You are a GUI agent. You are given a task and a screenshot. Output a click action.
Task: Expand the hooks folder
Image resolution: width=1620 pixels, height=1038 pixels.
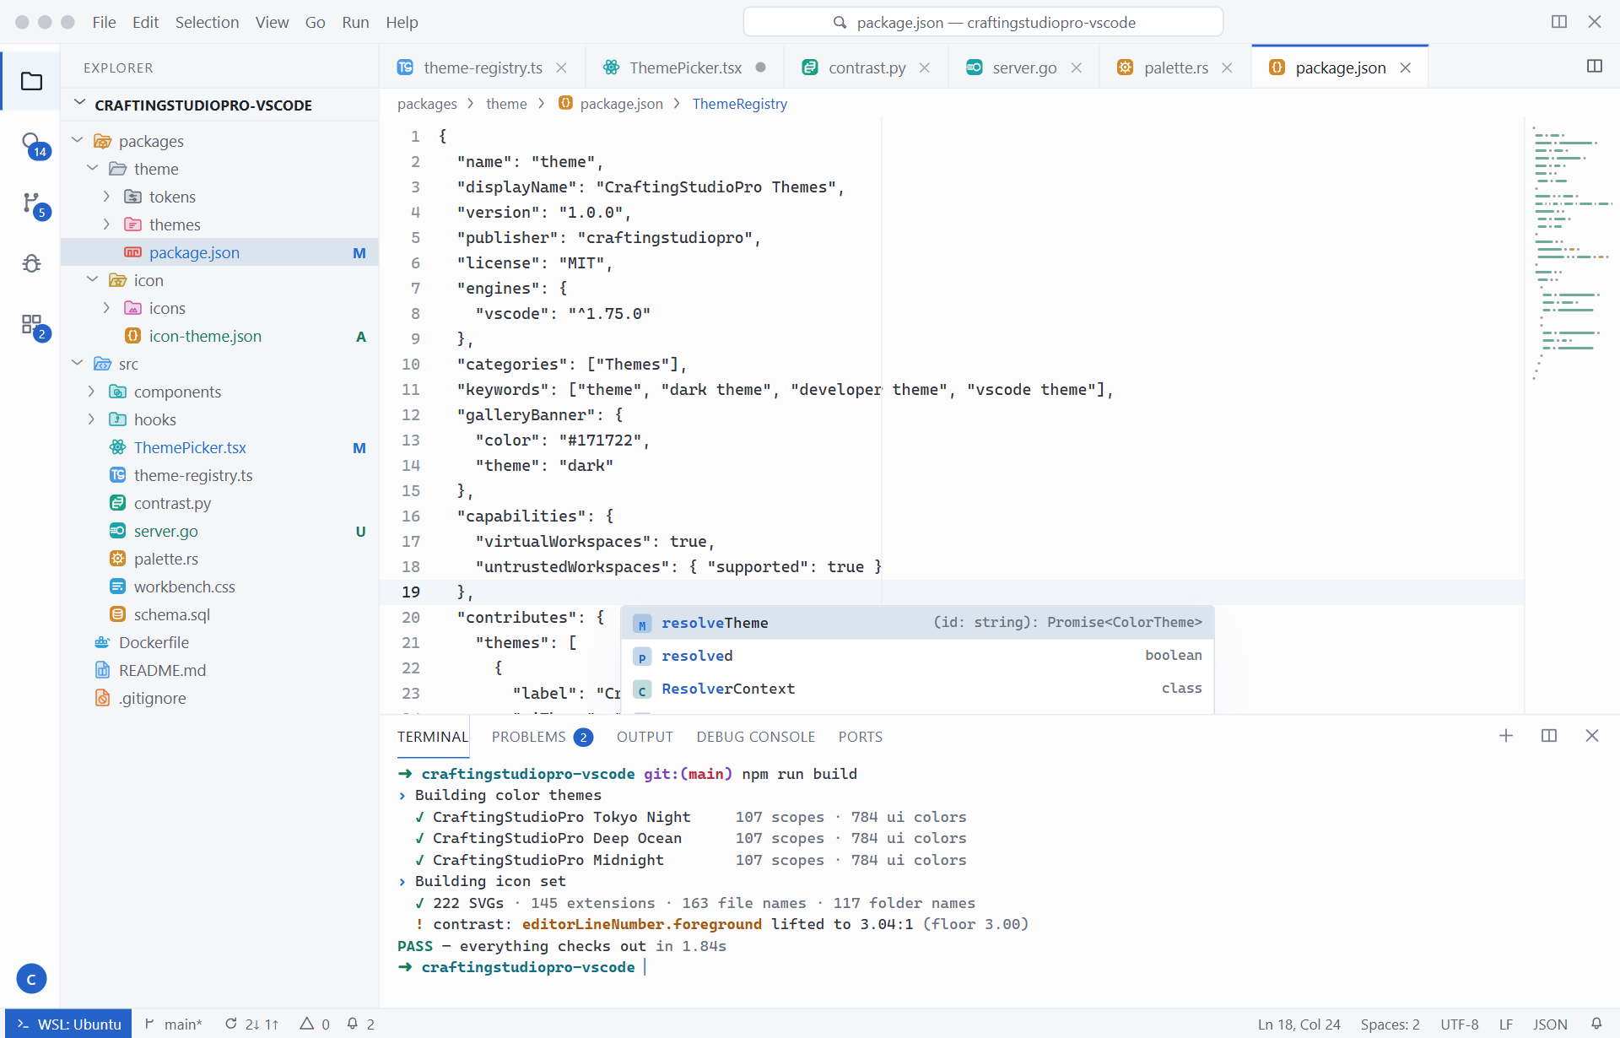click(x=219, y=419)
